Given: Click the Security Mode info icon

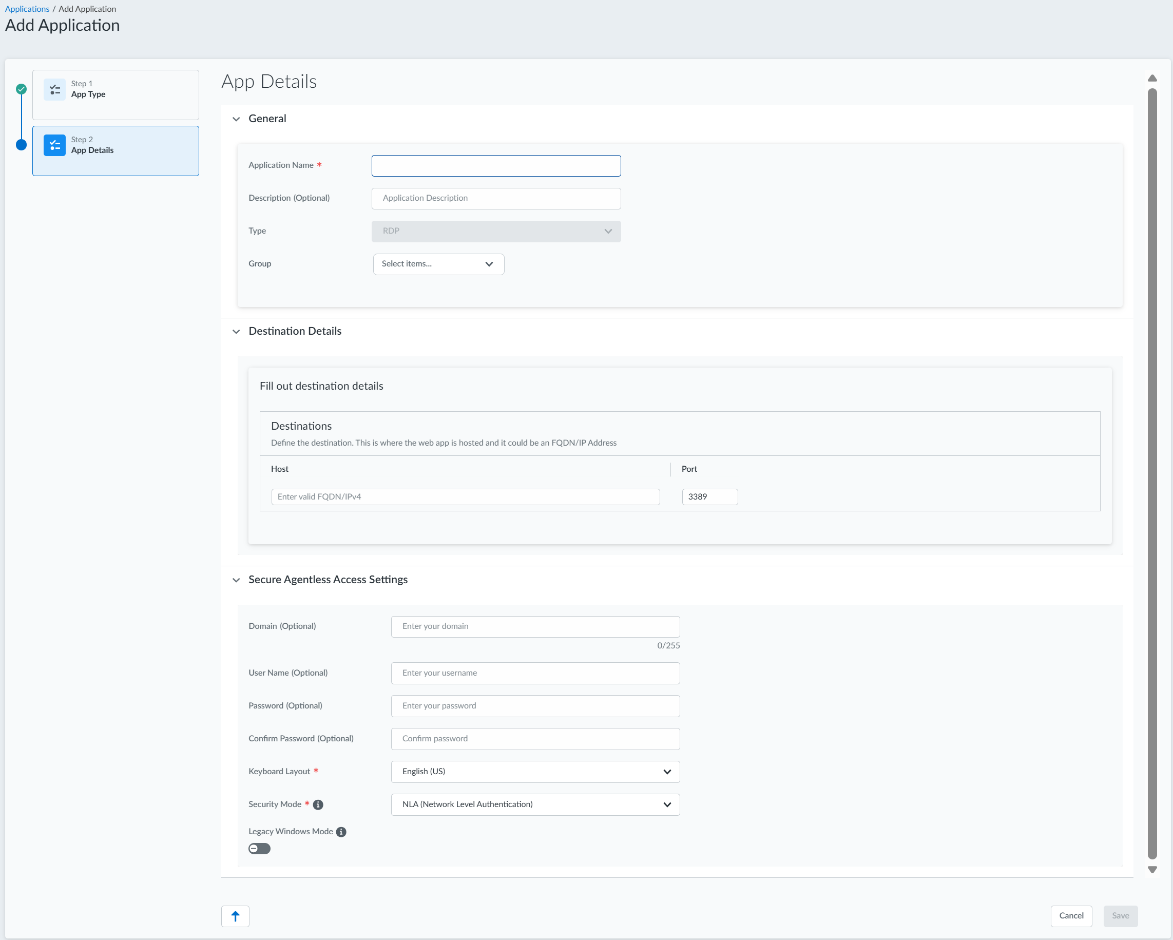Looking at the screenshot, I should [318, 804].
